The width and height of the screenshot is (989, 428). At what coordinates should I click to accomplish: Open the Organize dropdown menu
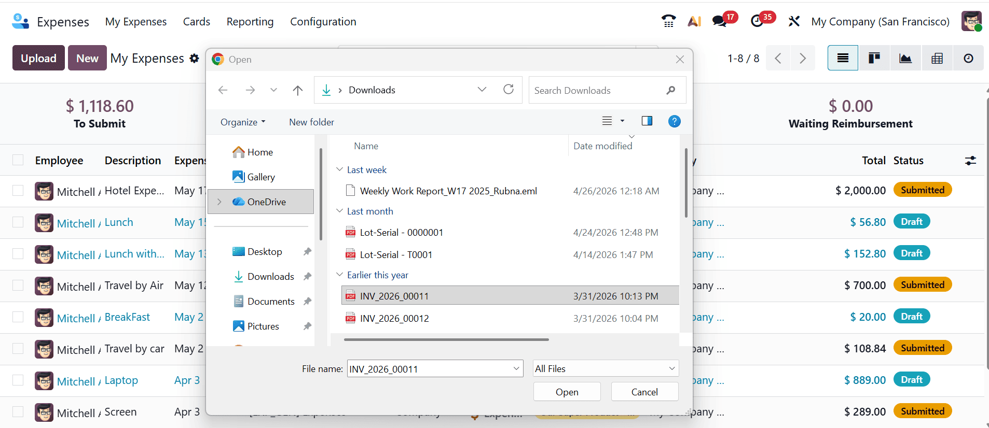pos(243,122)
